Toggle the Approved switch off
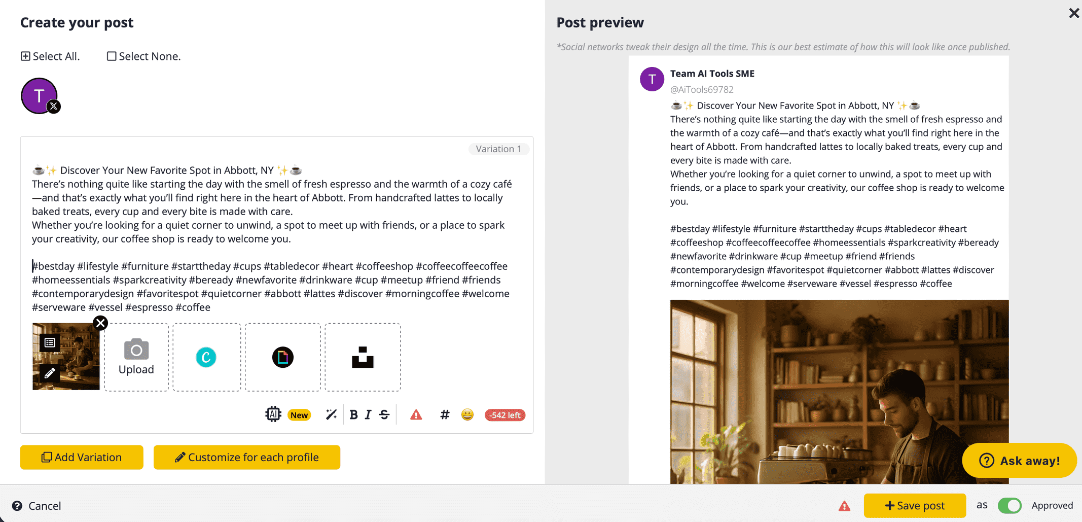Image resolution: width=1082 pixels, height=522 pixels. pos(1009,505)
